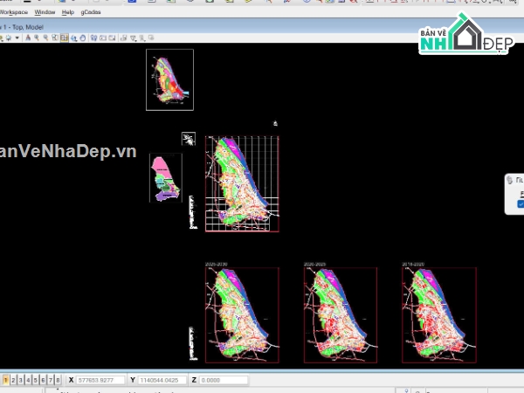The width and height of the screenshot is (524, 393).
Task: Toggle view 2 on in view groups
Action: pos(14,381)
